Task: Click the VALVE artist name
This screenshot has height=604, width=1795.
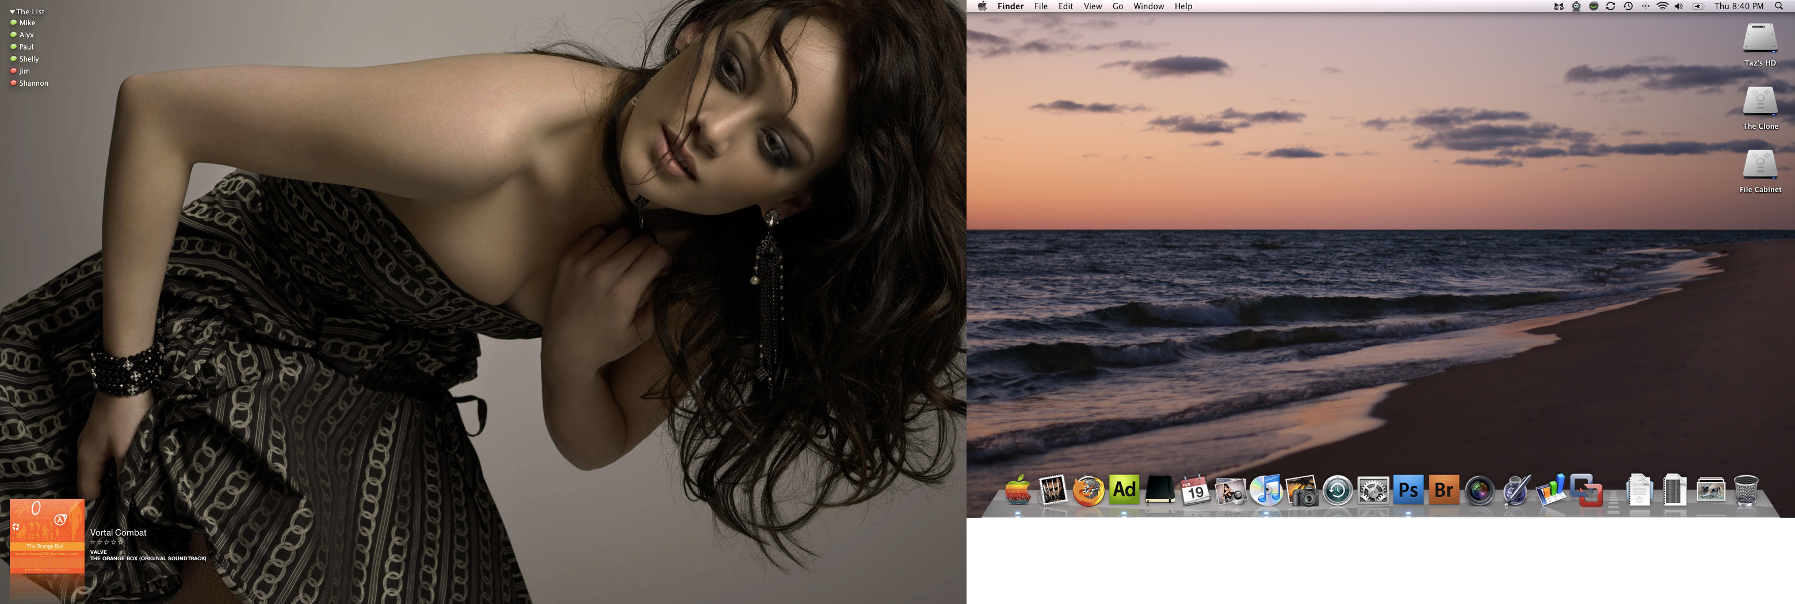Action: 98,552
